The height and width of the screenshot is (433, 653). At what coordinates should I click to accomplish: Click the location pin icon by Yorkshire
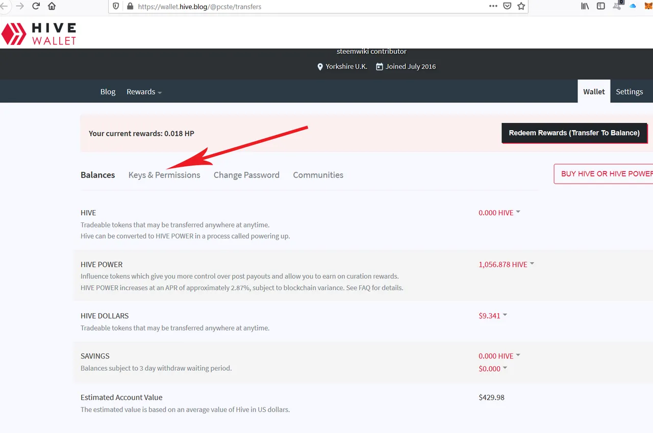(320, 67)
